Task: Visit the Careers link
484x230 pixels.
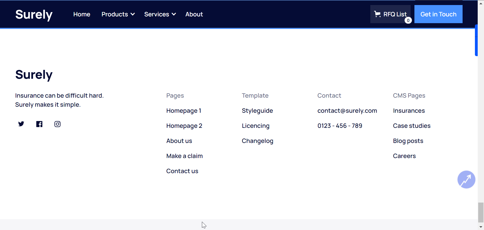Action: [x=404, y=156]
